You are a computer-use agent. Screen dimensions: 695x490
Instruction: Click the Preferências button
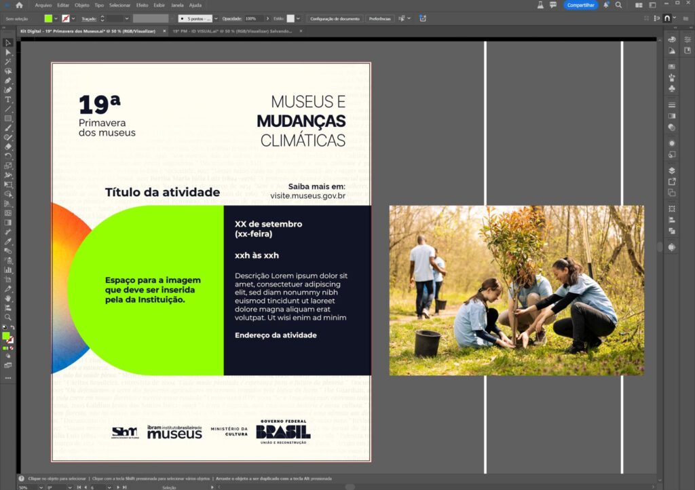coord(380,18)
